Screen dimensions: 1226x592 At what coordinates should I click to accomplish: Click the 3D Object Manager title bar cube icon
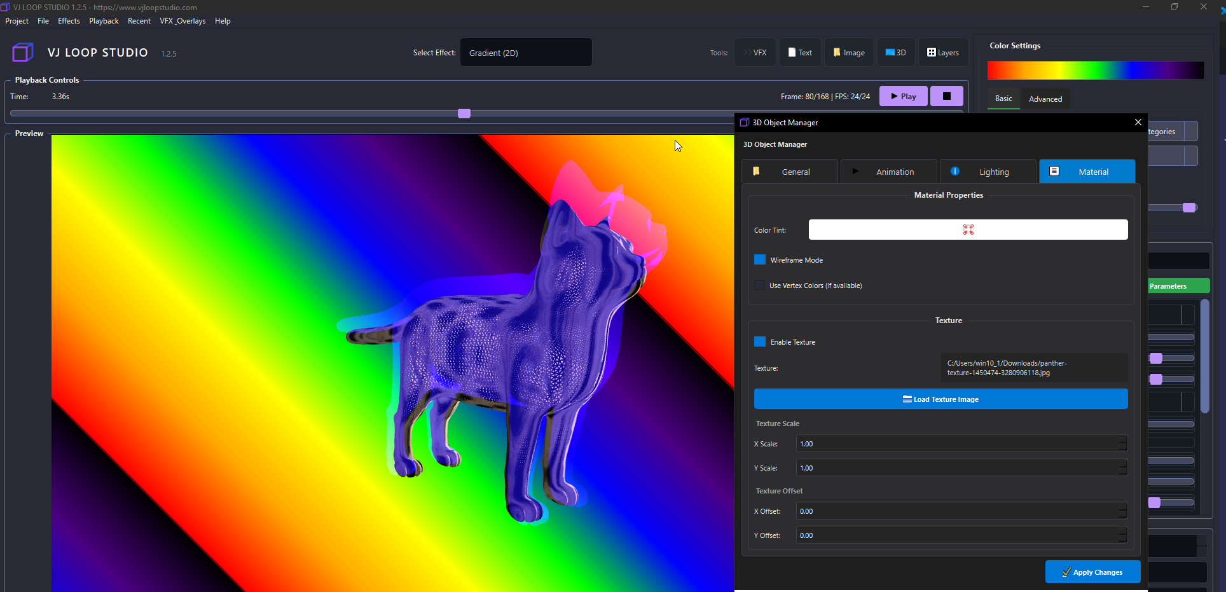coord(745,122)
